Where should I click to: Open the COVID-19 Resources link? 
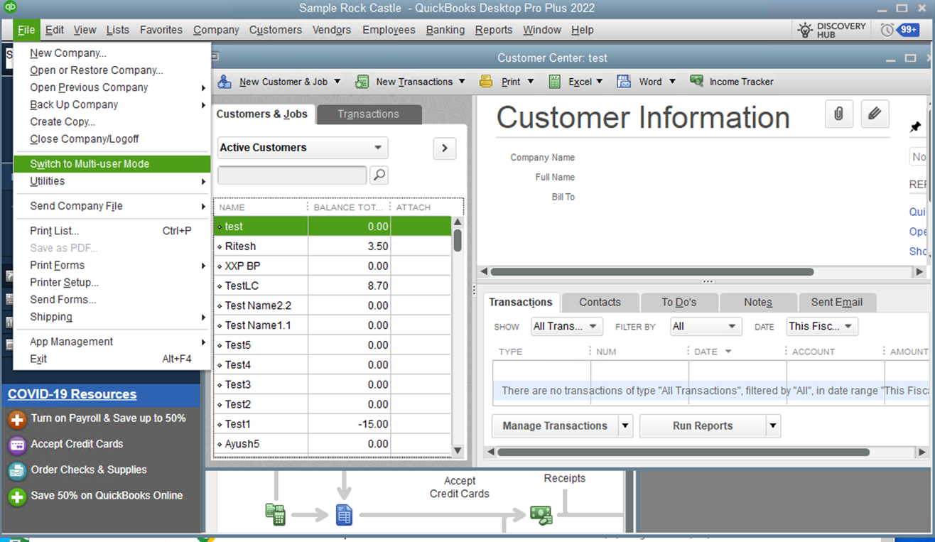point(72,394)
